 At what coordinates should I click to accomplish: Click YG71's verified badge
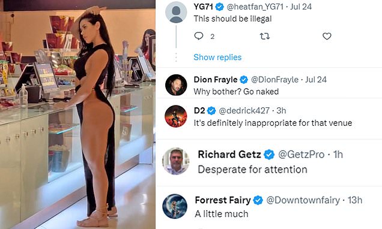pos(219,7)
